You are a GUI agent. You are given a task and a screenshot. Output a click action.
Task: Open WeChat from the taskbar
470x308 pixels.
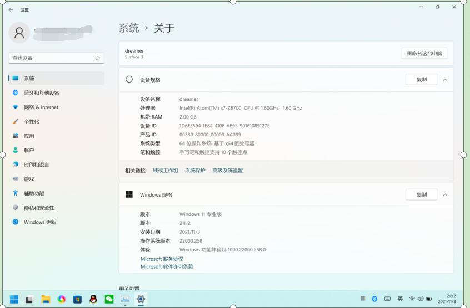coord(109,299)
